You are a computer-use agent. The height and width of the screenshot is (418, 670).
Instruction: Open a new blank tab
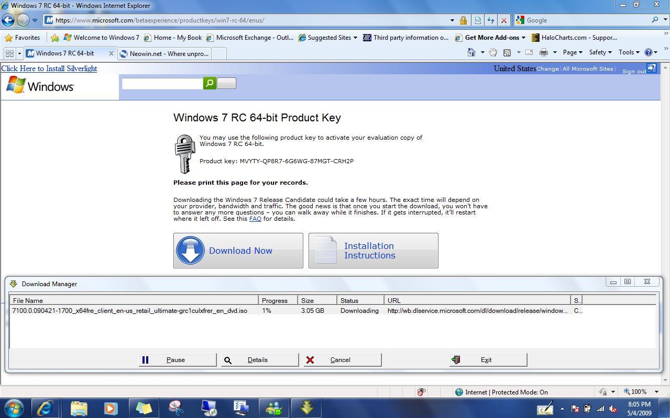(219, 53)
